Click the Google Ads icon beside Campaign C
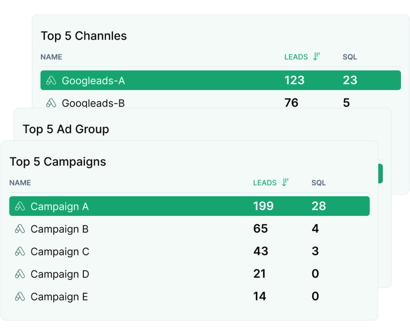Viewport: 410px width, 335px height. click(20, 251)
